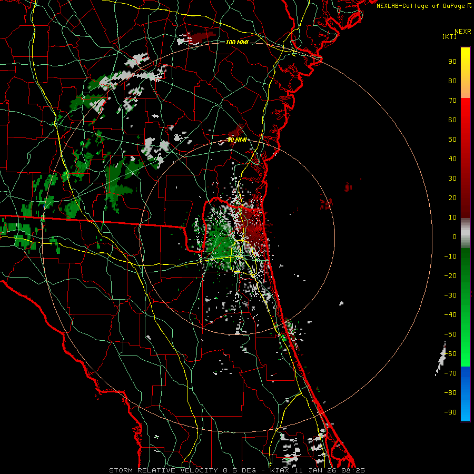Select the -70 value on velocity scale
Viewport: 474px width, 474px height.
(450, 373)
